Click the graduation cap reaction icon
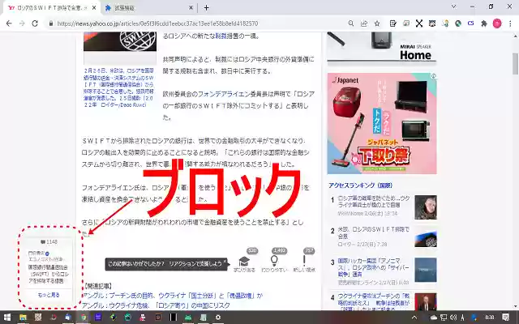Viewport: 519px width, 324px height. [244, 261]
